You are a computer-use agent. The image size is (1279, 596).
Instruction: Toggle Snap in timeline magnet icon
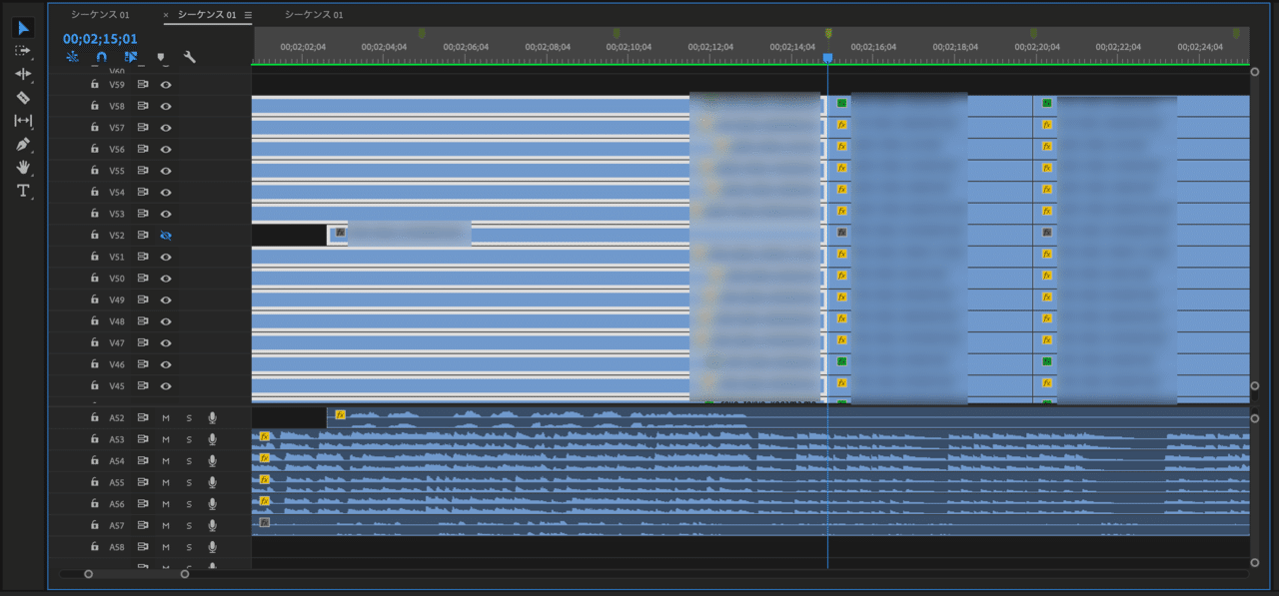click(x=101, y=57)
